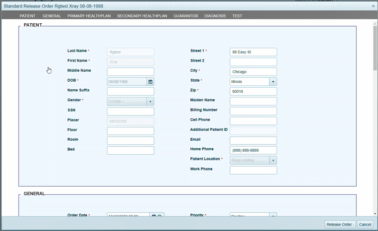This screenshot has width=378, height=231.
Task: Click the scrollbar down arrow
Action: pos(375,213)
